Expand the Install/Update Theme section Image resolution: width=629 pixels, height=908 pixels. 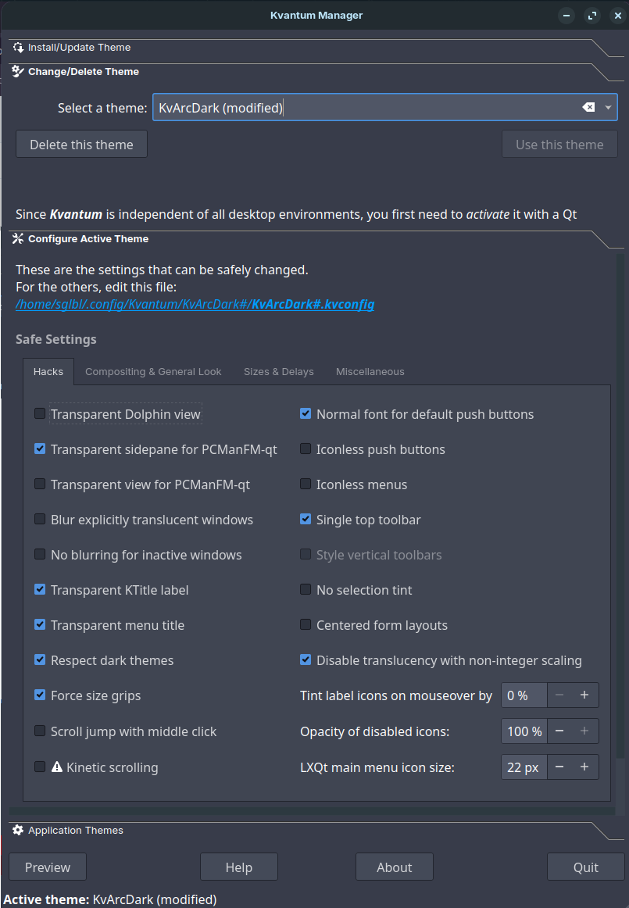(78, 48)
